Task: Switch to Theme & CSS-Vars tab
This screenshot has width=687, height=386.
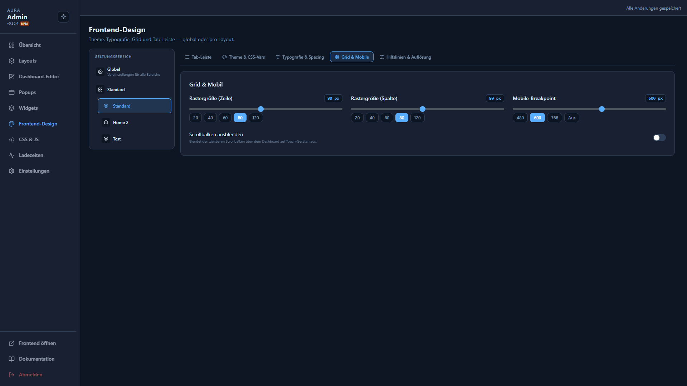Action: (244, 57)
